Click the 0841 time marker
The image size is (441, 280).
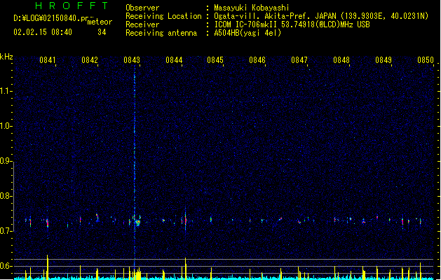point(48,60)
